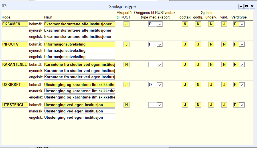Close the Sanksjonstype window
The image size is (257, 148).
tap(252, 6)
